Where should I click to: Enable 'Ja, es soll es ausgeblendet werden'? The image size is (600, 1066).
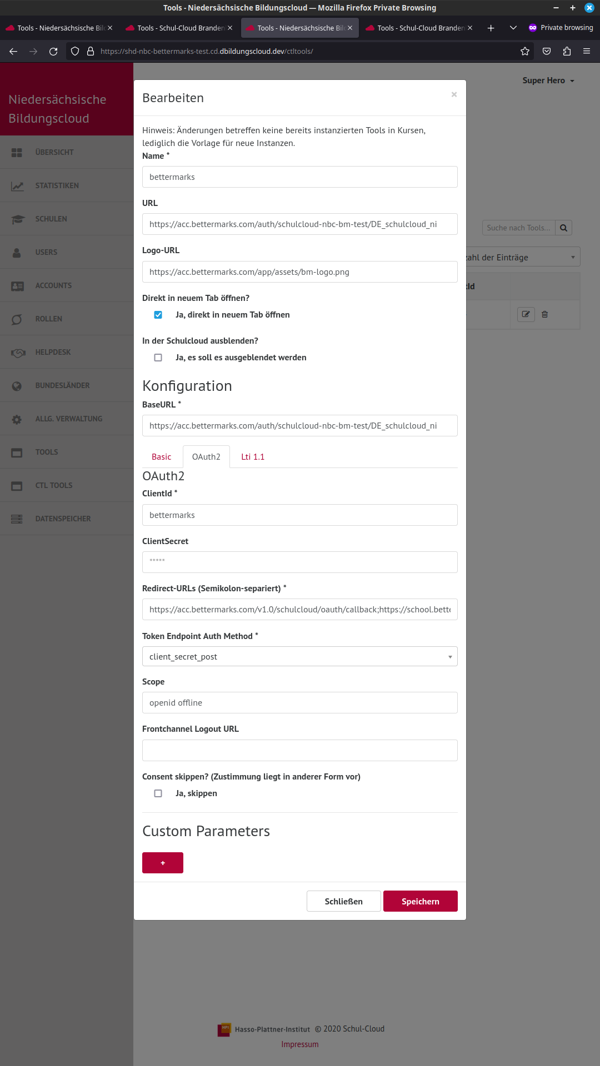coord(158,357)
